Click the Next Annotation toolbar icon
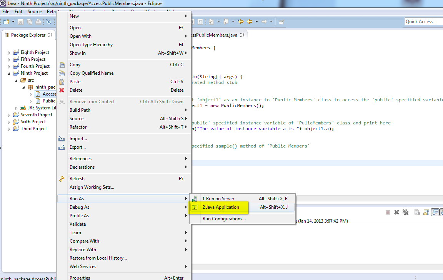Viewport: 443px width, 280px height. (212, 22)
